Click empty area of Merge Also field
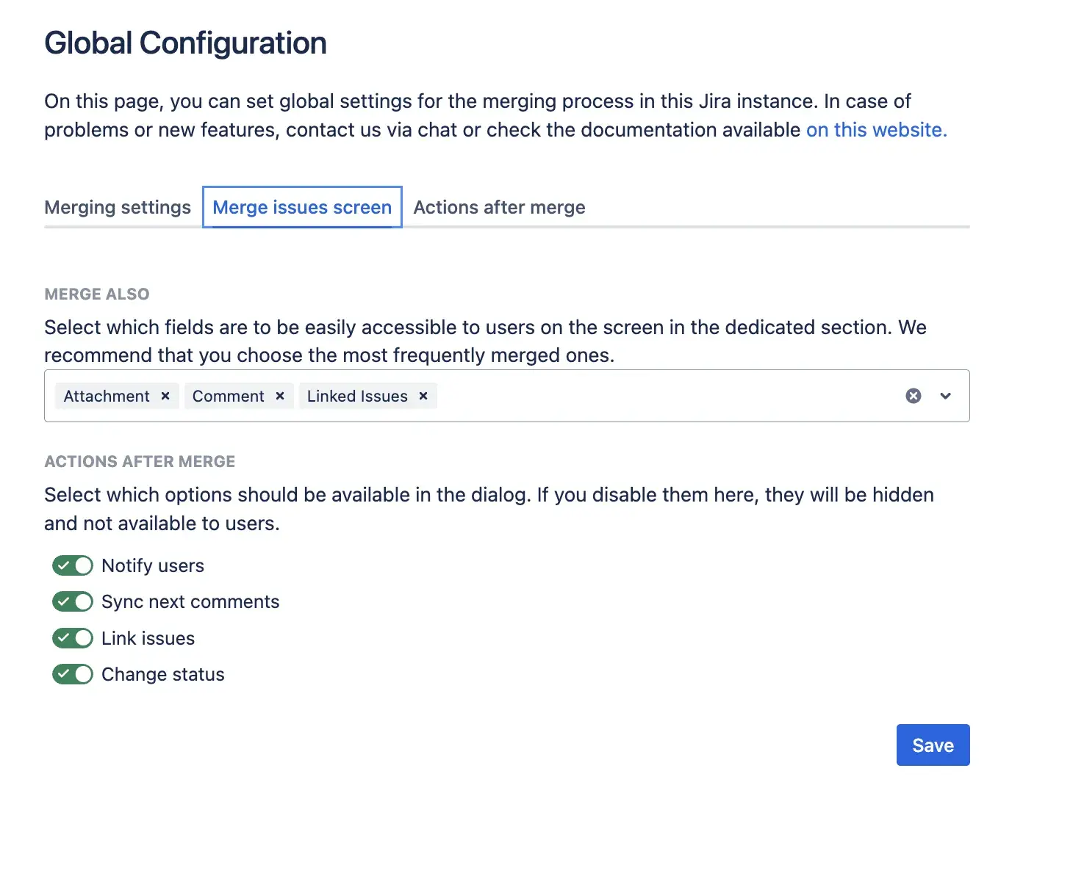 (x=661, y=396)
